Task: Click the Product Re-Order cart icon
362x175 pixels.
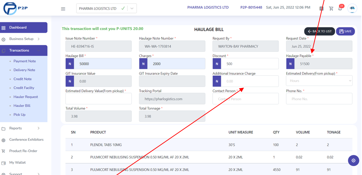Action: coord(3,151)
